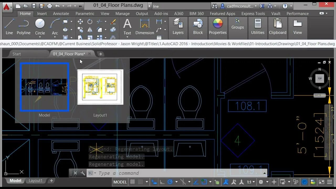Go to the Parametric ribbon tab

(85, 13)
